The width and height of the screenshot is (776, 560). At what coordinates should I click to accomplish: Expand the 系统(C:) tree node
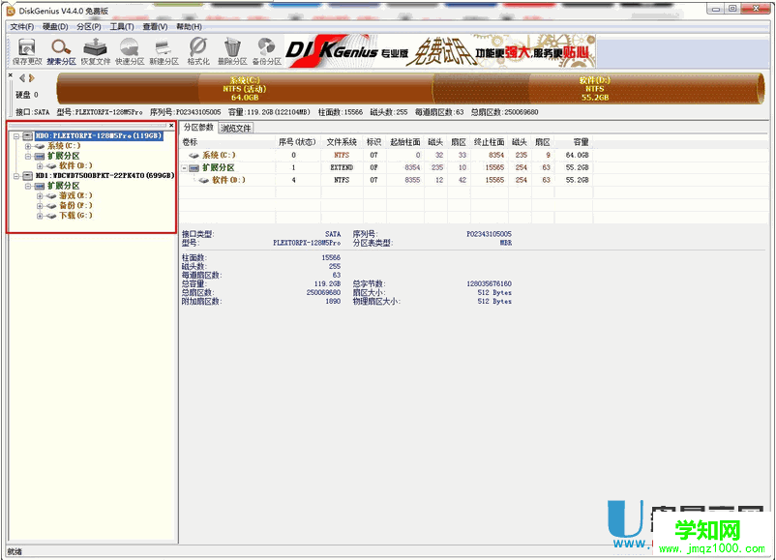click(x=28, y=146)
